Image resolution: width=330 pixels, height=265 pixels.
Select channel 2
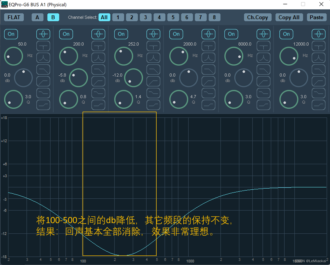point(132,17)
